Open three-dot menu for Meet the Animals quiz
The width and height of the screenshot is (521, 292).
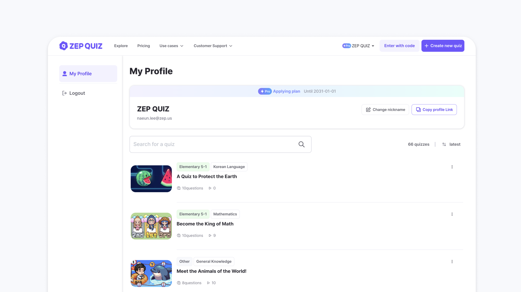452,262
